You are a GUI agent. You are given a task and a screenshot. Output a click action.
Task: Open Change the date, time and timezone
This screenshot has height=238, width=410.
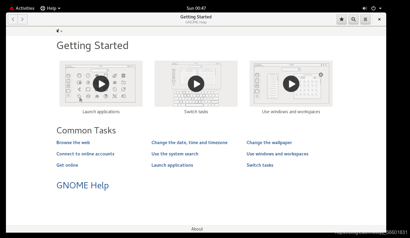pyautogui.click(x=190, y=143)
